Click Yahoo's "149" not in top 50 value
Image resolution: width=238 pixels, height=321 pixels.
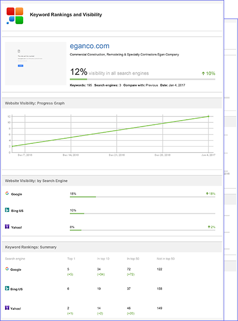tap(159, 308)
